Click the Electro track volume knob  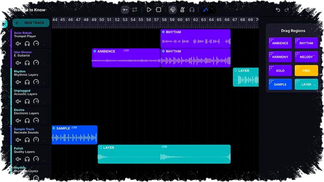point(36,120)
